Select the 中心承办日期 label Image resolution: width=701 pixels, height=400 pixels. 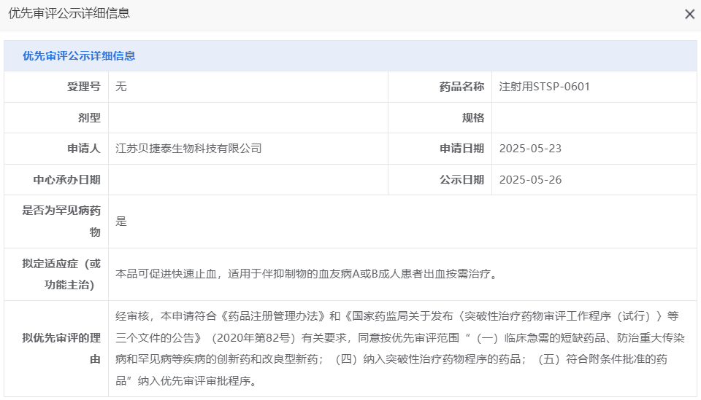[67, 179]
